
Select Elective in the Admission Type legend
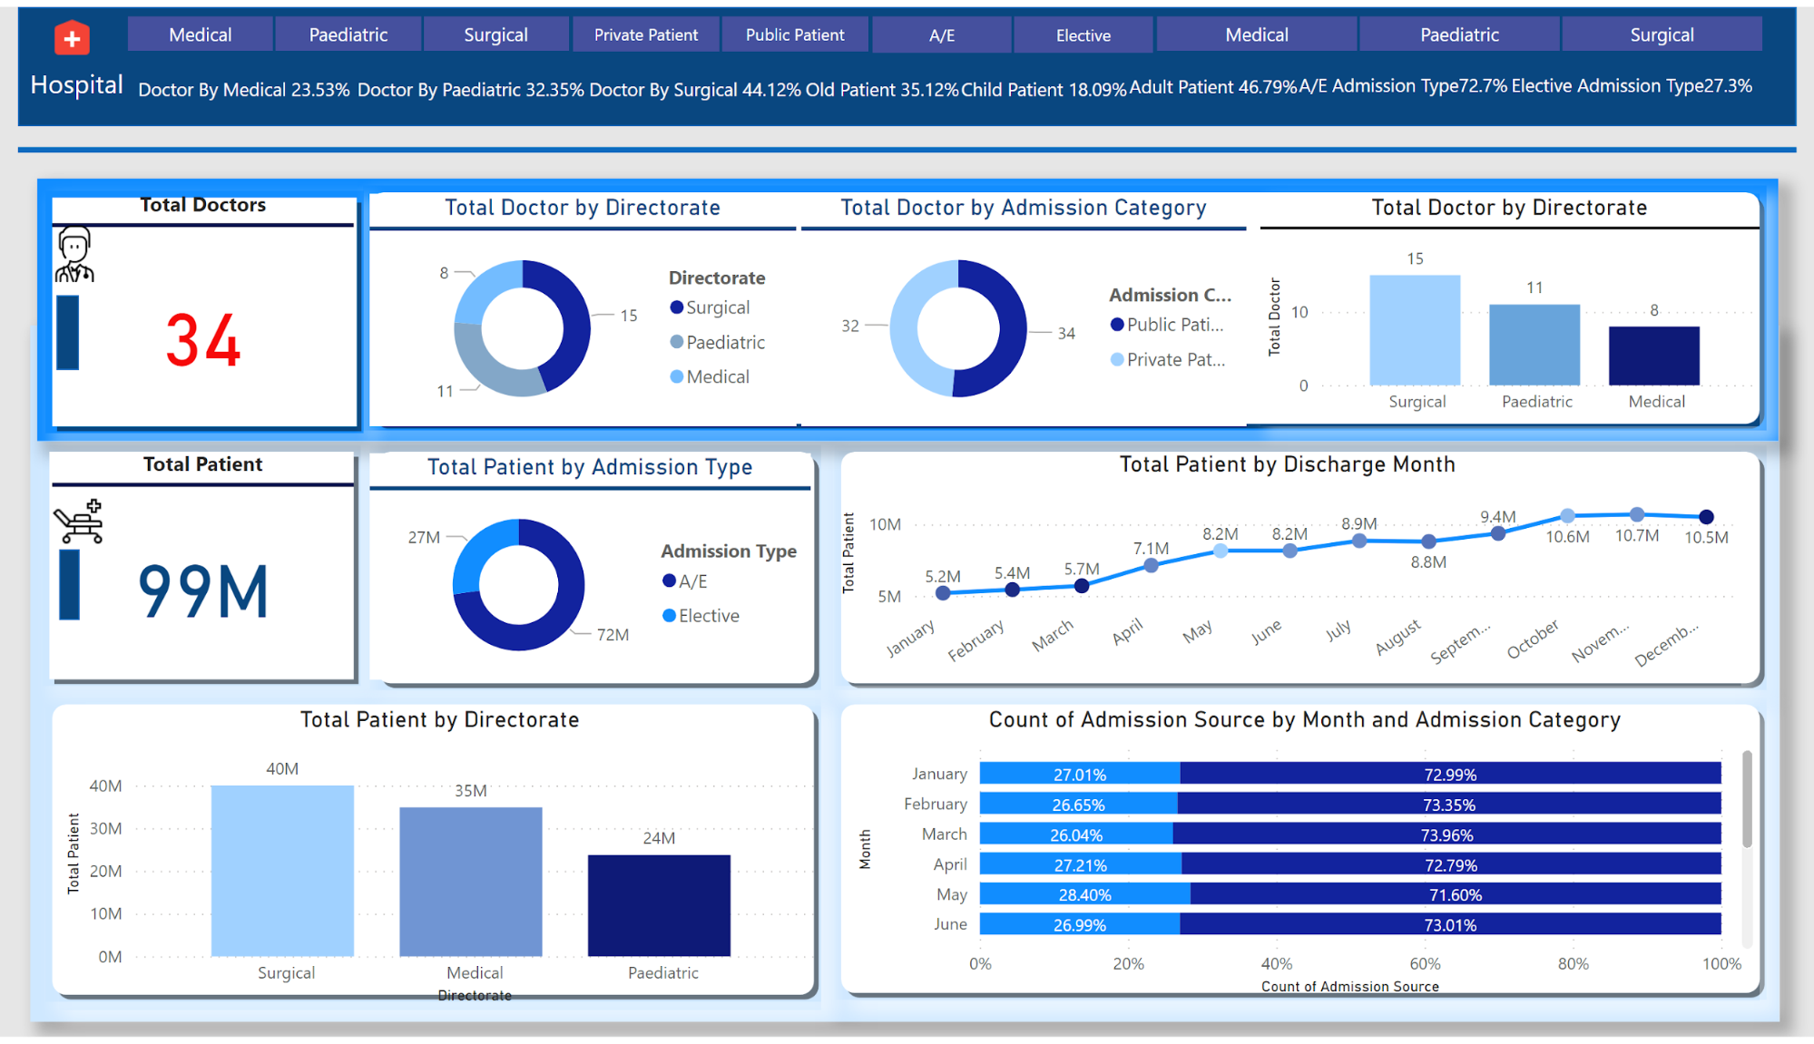pyautogui.click(x=701, y=616)
